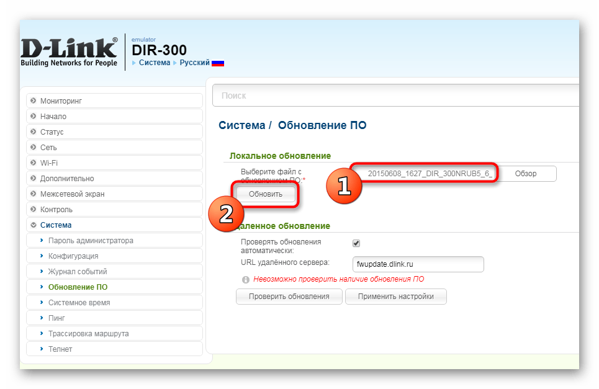Screen dimensions: 599x389
Task: Click the Русский language link
Action: click(194, 63)
